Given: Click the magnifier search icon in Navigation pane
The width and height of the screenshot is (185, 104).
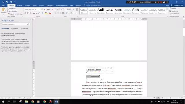Looking at the screenshot, I should coord(28,24).
